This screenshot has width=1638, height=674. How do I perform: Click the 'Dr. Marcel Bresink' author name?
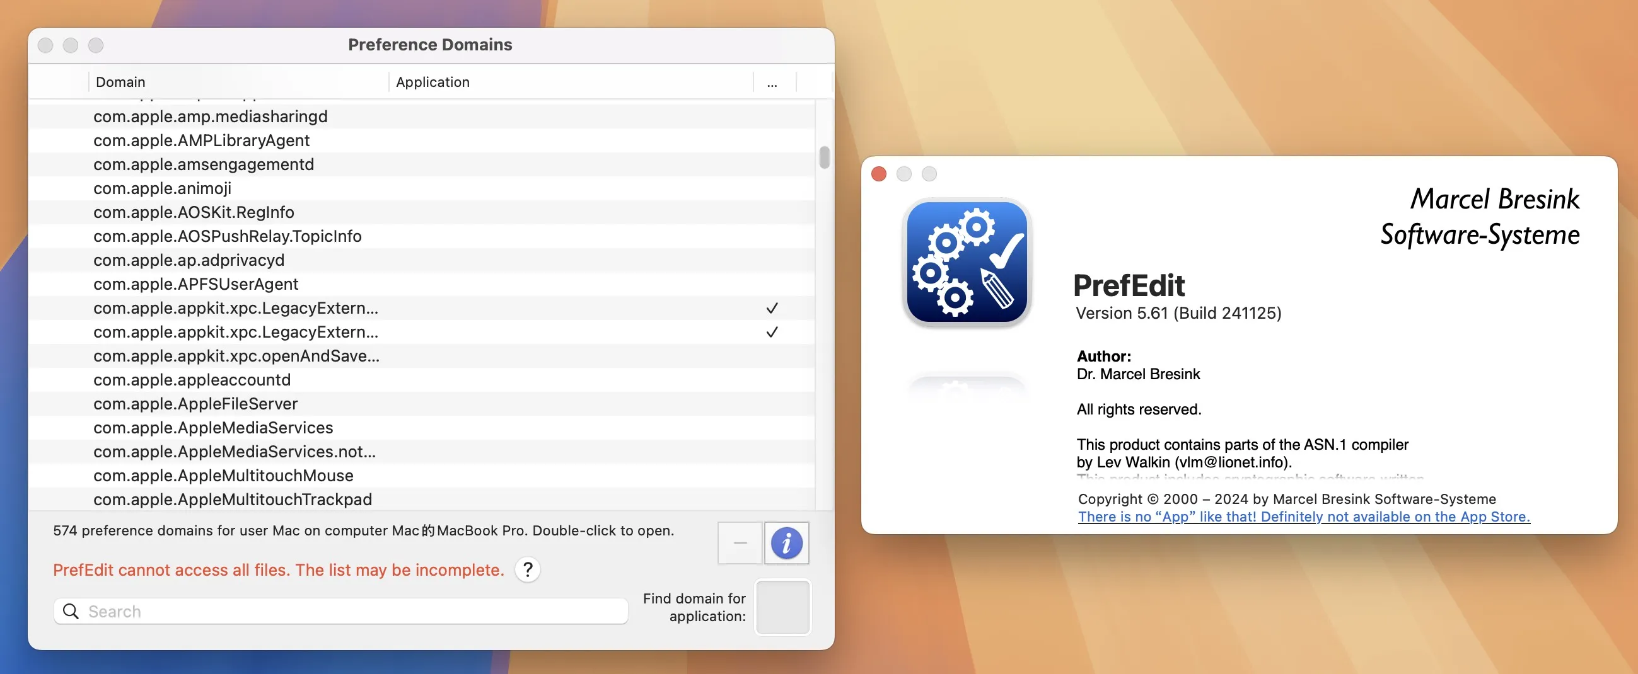(x=1138, y=374)
